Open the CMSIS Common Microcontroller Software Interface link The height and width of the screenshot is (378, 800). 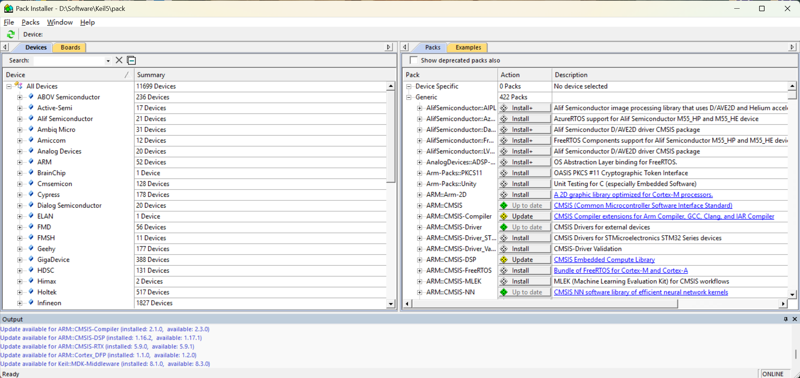click(x=643, y=205)
